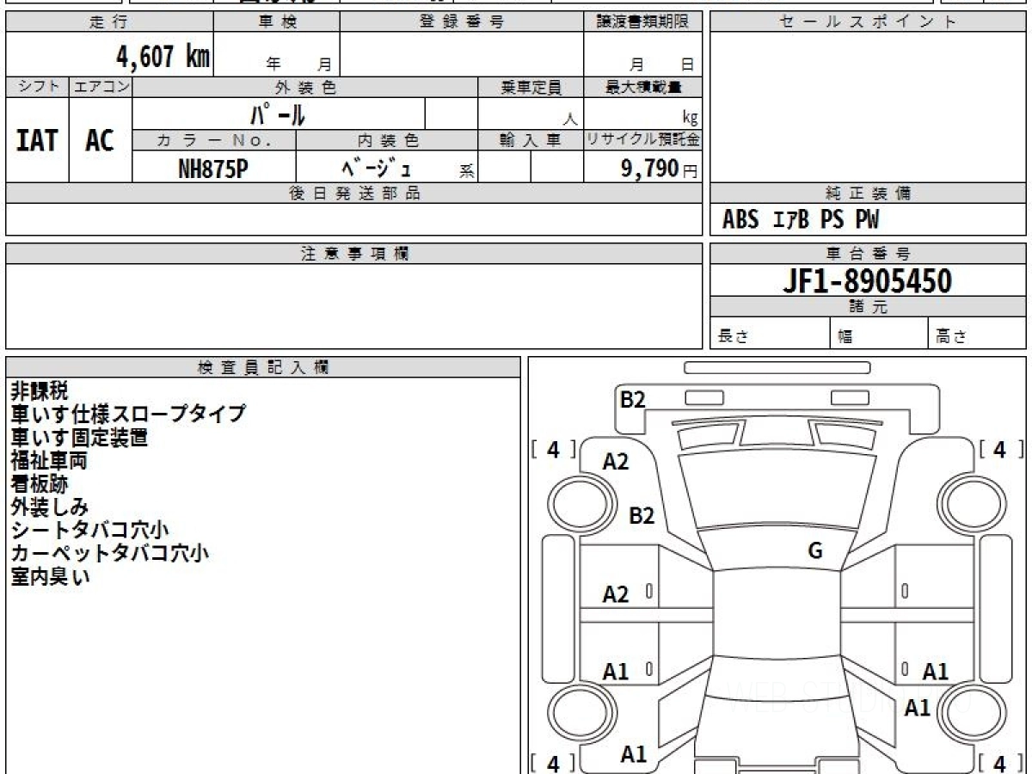Click the リサイクル預託金 header
The image size is (1032, 774).
coord(643,140)
